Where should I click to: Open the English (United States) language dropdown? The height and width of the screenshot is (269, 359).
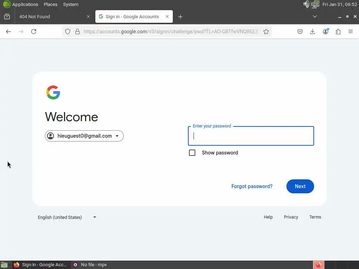pyautogui.click(x=67, y=217)
